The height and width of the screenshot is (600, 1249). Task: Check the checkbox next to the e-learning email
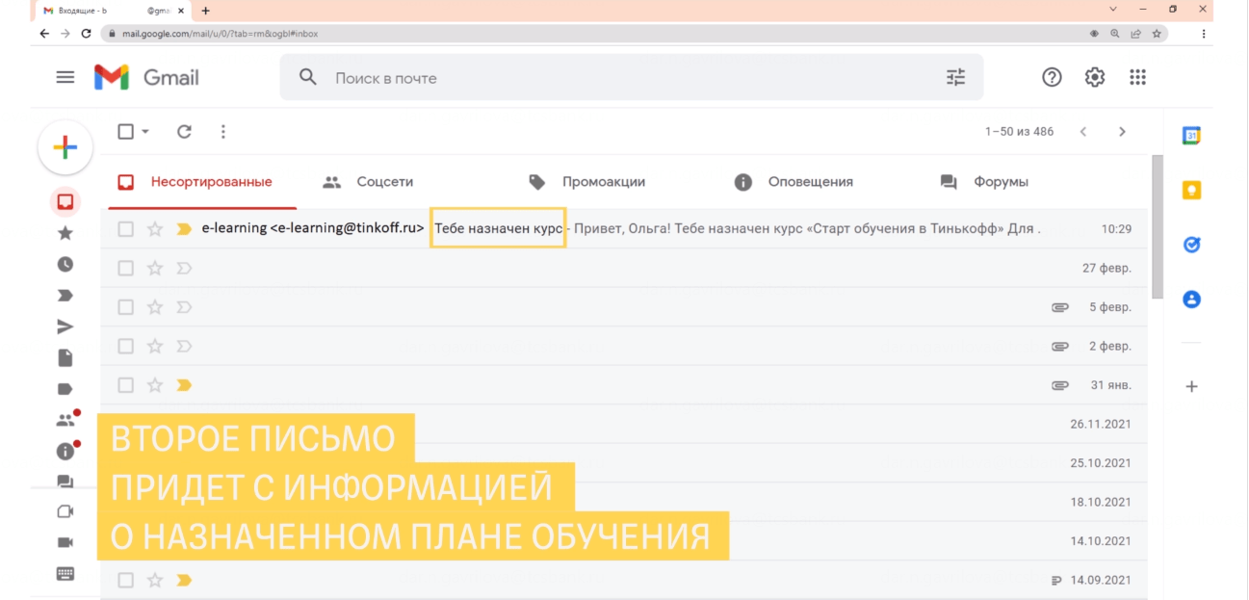(125, 229)
